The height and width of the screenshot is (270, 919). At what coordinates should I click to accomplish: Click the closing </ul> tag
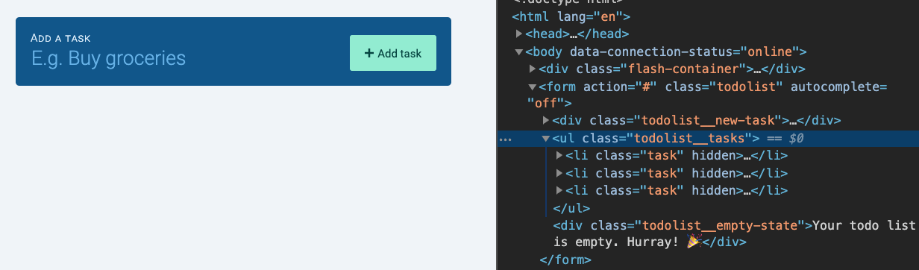pyautogui.click(x=571, y=208)
